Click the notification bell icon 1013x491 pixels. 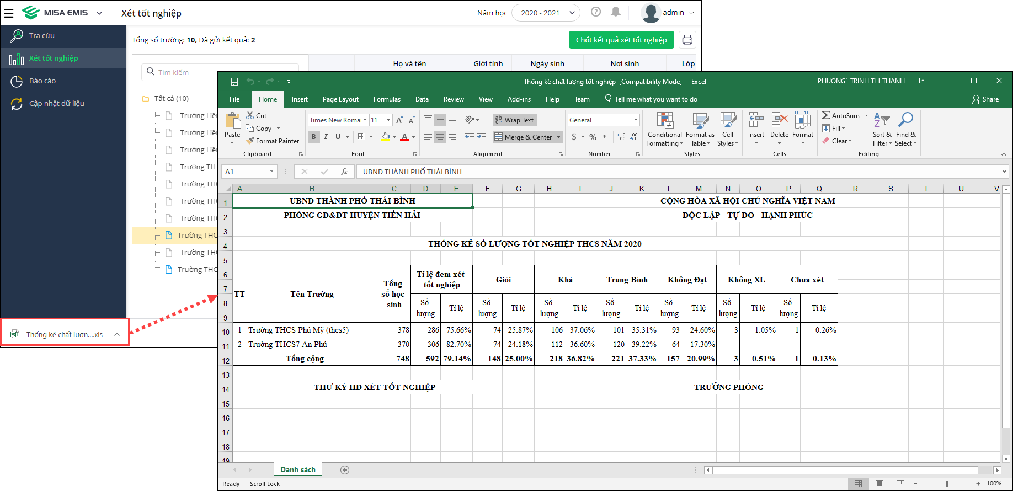616,12
